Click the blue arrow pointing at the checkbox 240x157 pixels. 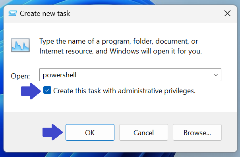click(31, 91)
